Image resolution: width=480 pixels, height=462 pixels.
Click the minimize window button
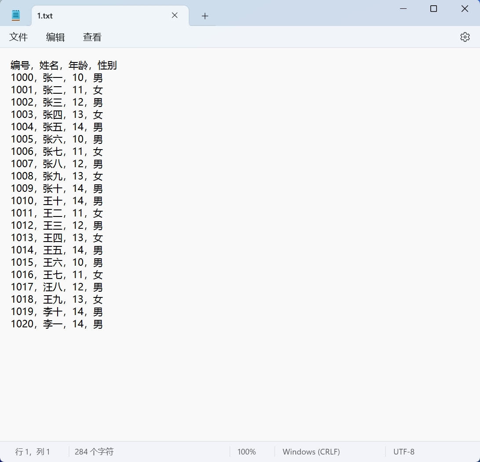pos(404,9)
